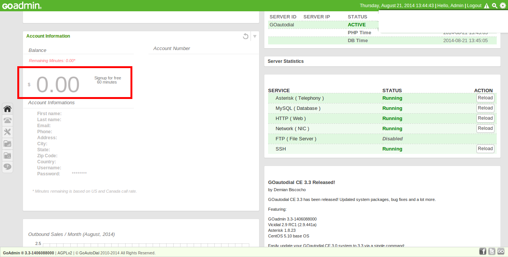Click the 'SSH' service name

[281, 149]
